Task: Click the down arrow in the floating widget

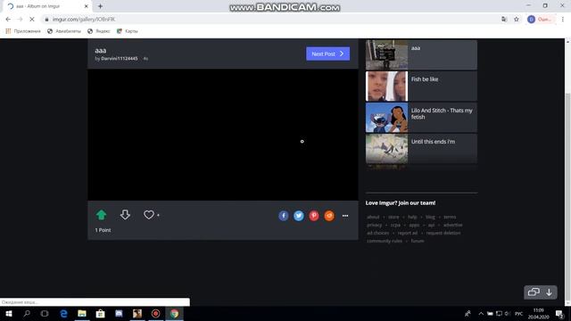Action: tap(549, 292)
